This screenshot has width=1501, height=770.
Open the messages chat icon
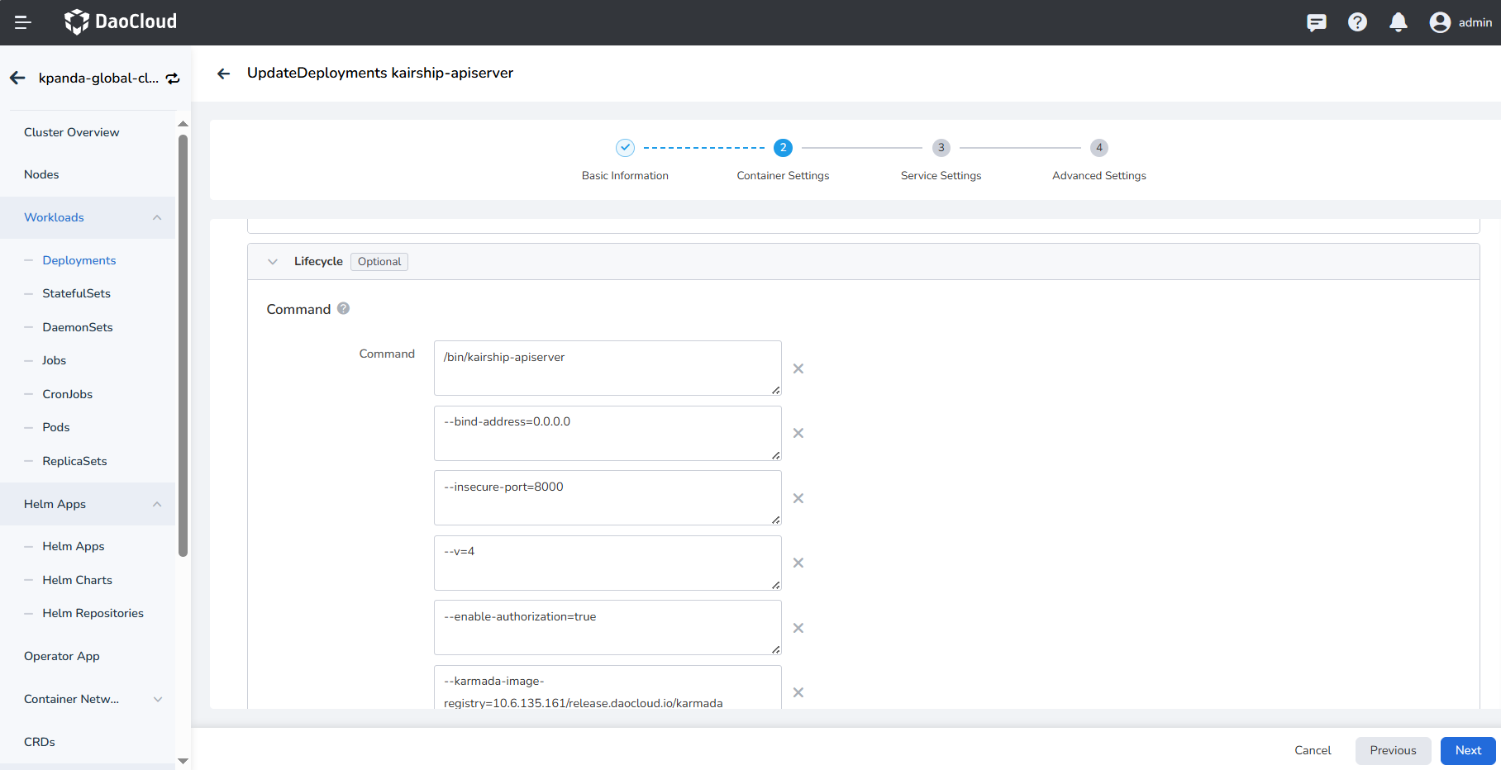point(1317,22)
